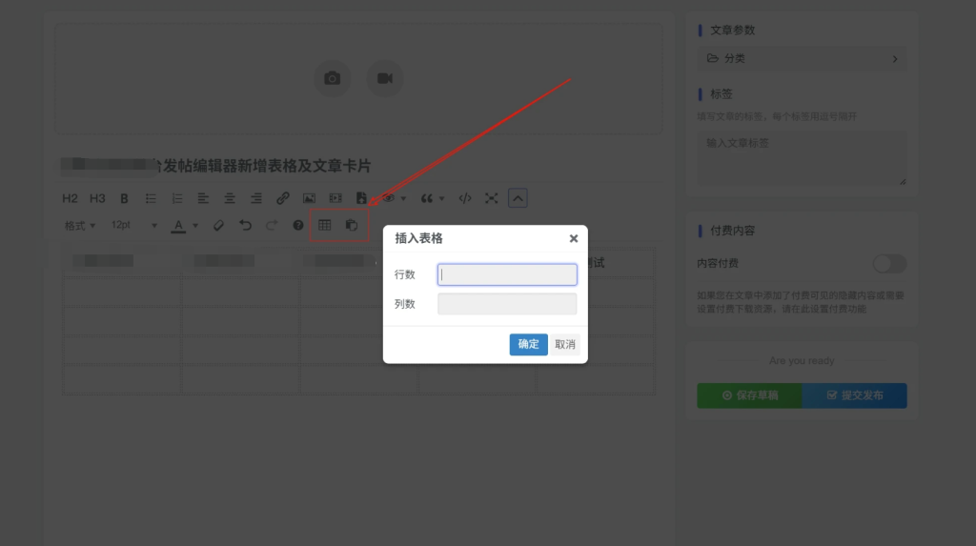Focus the 行数 rows input field
This screenshot has width=976, height=546.
coord(507,274)
